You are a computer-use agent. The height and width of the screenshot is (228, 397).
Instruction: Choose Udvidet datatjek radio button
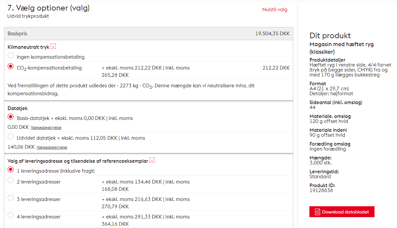pos(11,137)
